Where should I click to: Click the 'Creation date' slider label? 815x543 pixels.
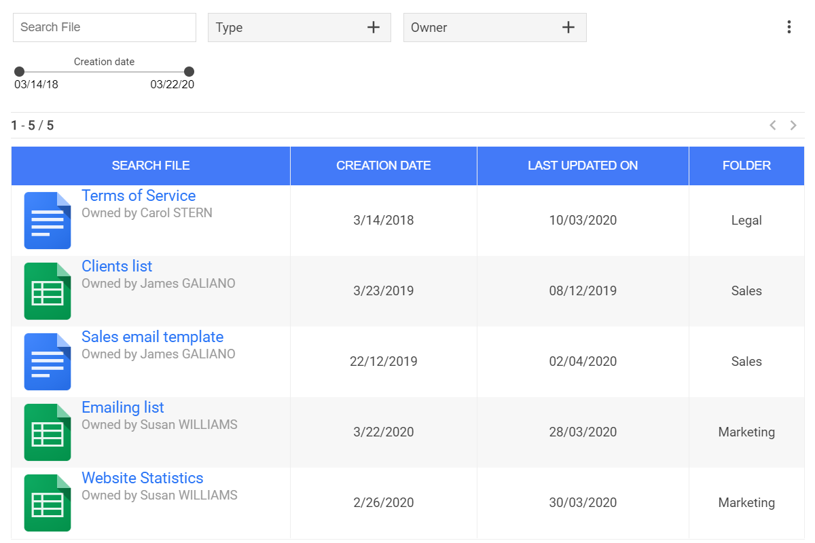(104, 62)
